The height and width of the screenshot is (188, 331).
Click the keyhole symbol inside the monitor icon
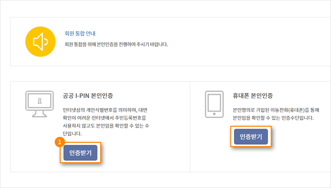[40, 101]
